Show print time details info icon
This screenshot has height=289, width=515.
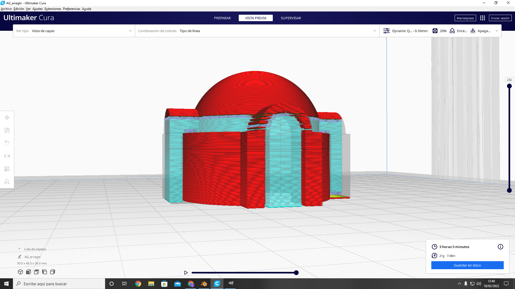pos(501,247)
